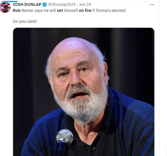Click the separator dot before Jun 24
Viewport: 167px width, 156px height.
pos(77,5)
